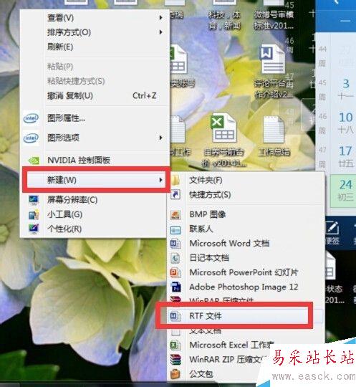Expand the arrow next to 排序方式(O)
Viewport: 356px width, 387px height.
160,32
